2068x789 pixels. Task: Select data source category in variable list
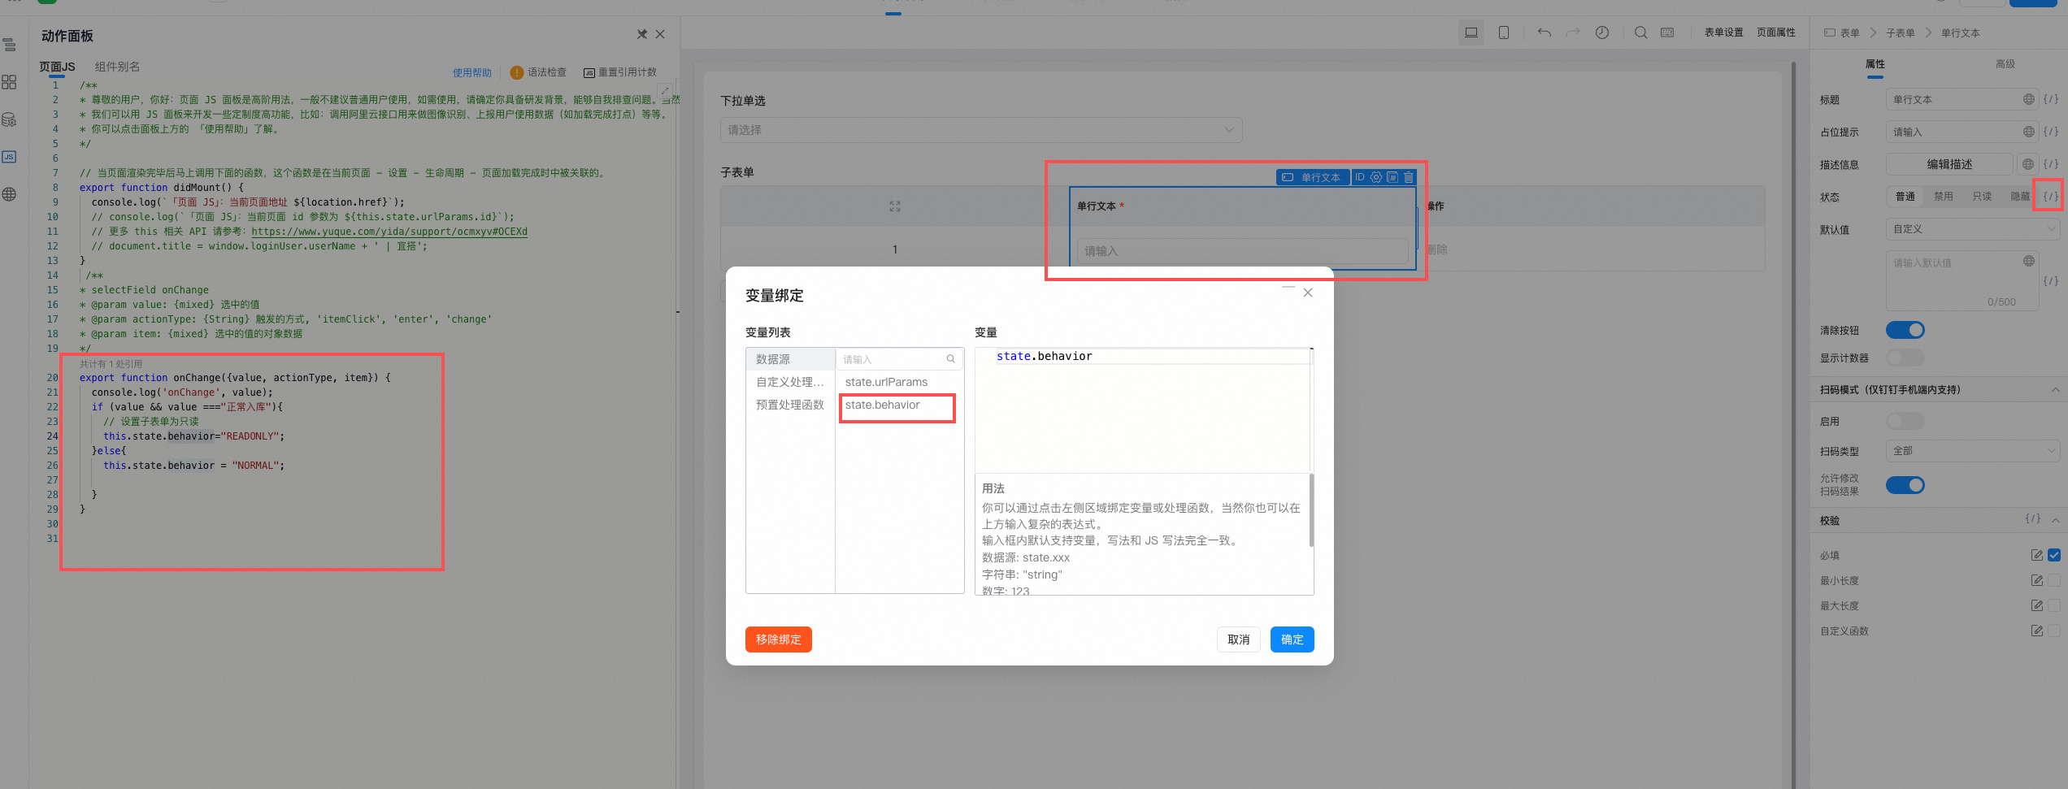(x=790, y=359)
